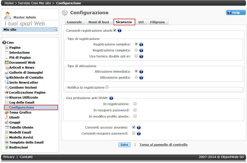Go to Gallerie di Immagini in sidebar

pyautogui.click(x=26, y=72)
